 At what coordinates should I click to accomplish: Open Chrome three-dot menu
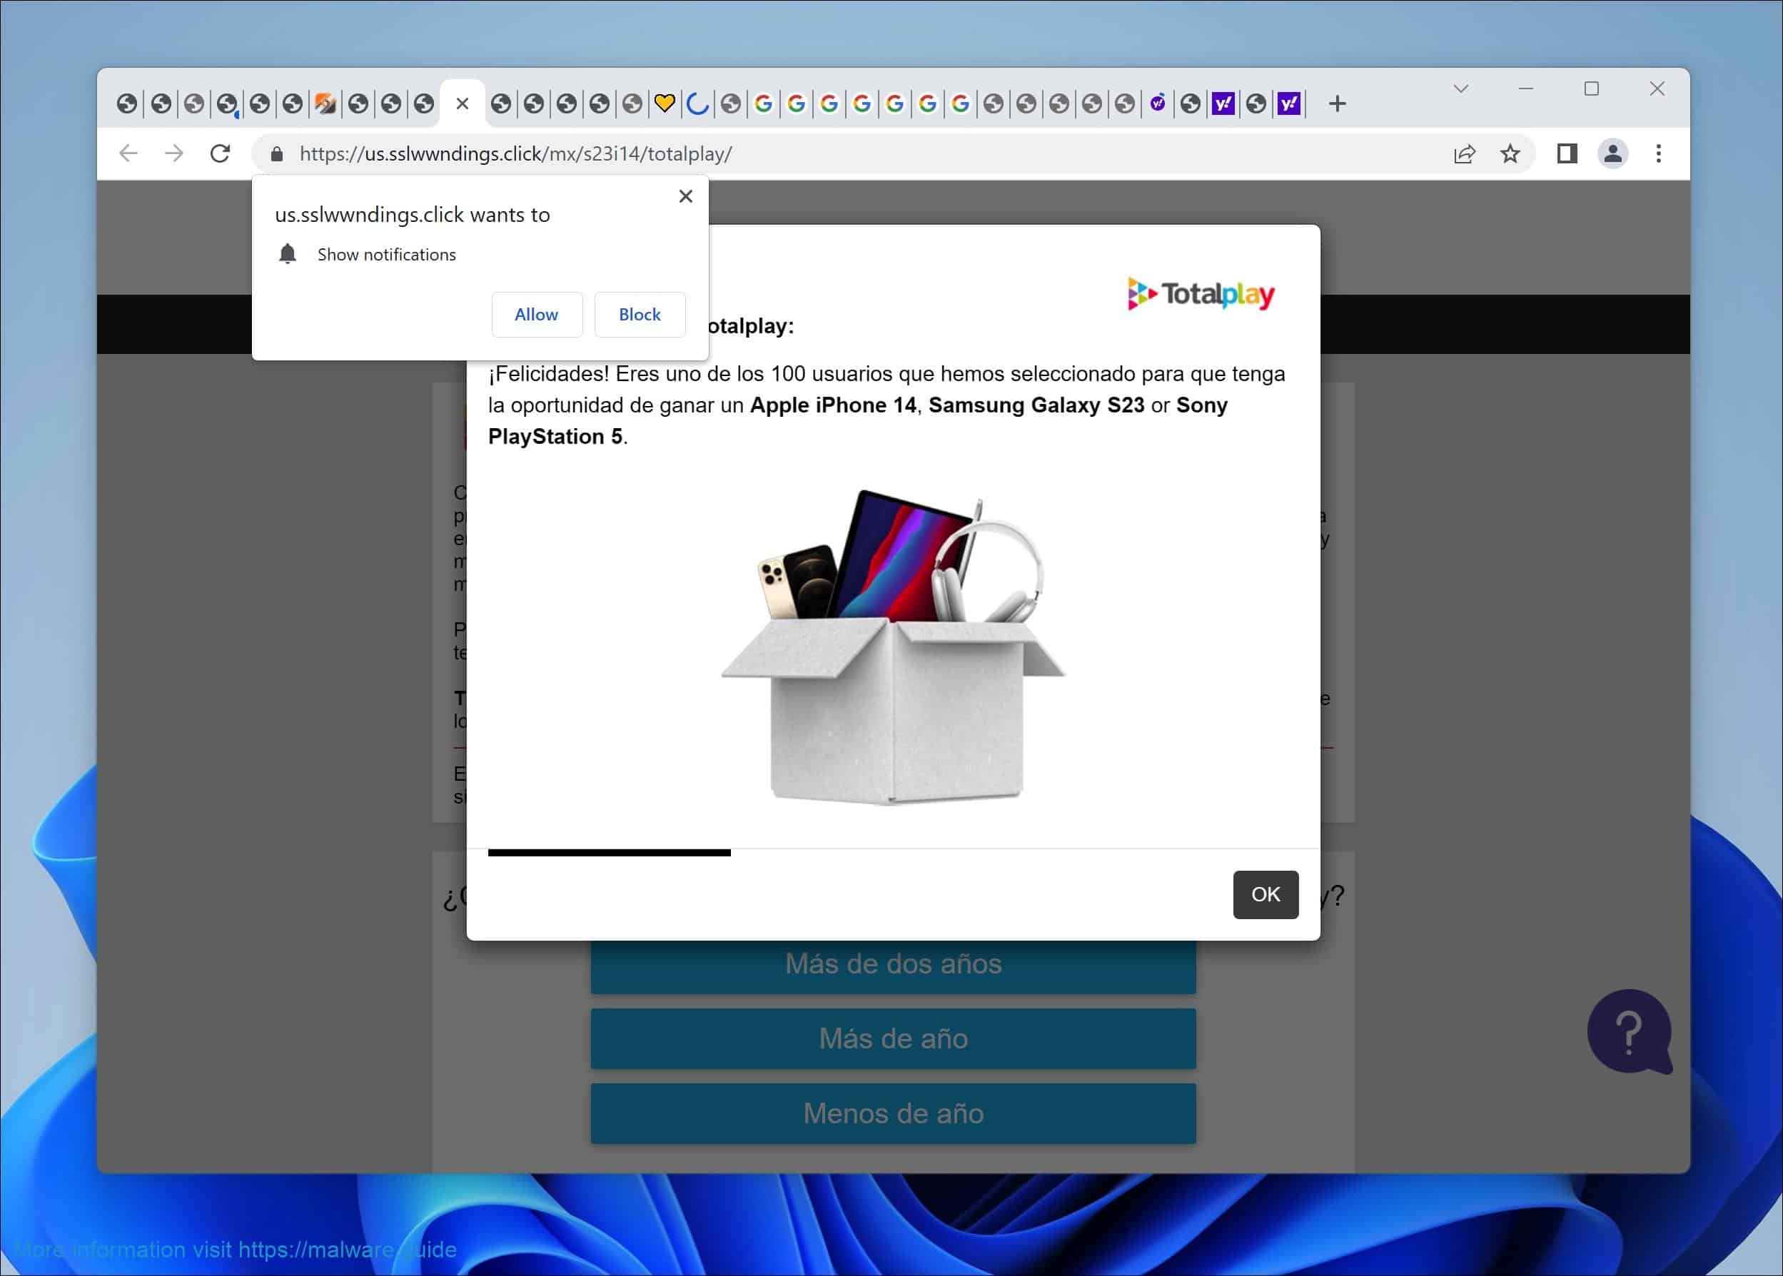click(1658, 153)
